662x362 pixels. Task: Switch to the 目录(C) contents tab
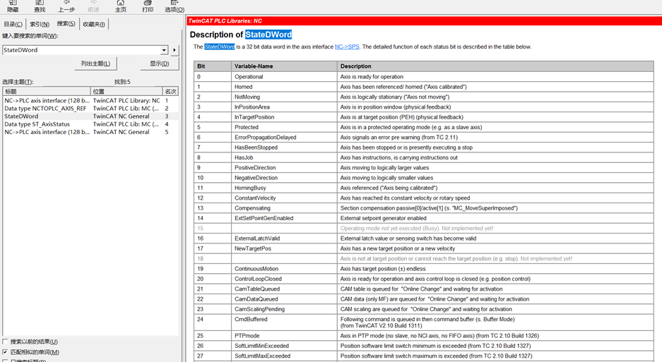tap(13, 25)
